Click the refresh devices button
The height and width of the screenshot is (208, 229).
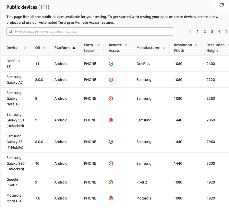(221, 5)
